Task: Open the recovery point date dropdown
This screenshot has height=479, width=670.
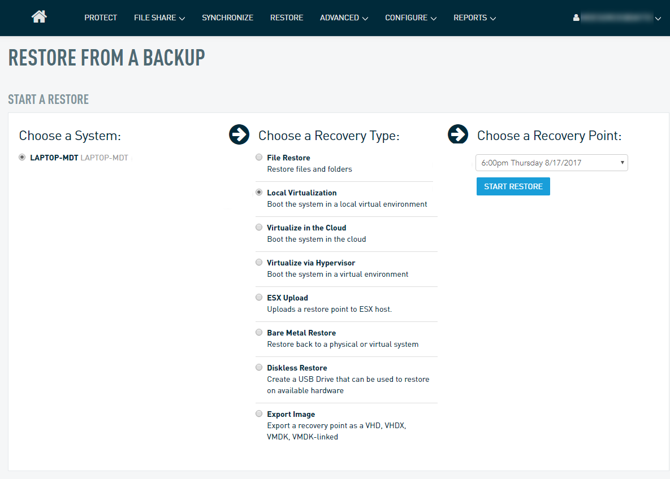Action: tap(551, 163)
